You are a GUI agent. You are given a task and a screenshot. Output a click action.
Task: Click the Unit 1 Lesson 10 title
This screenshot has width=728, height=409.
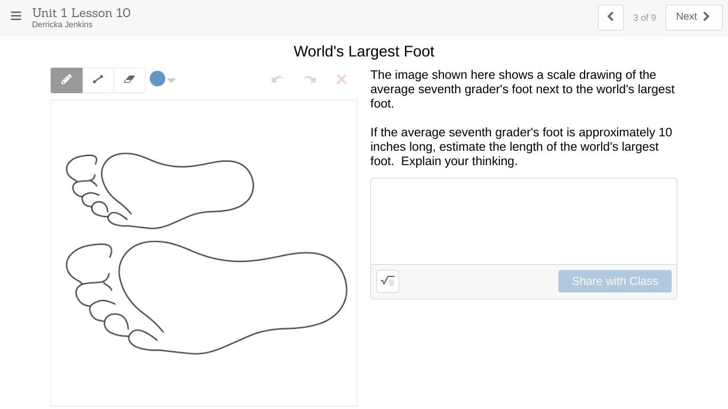(81, 13)
